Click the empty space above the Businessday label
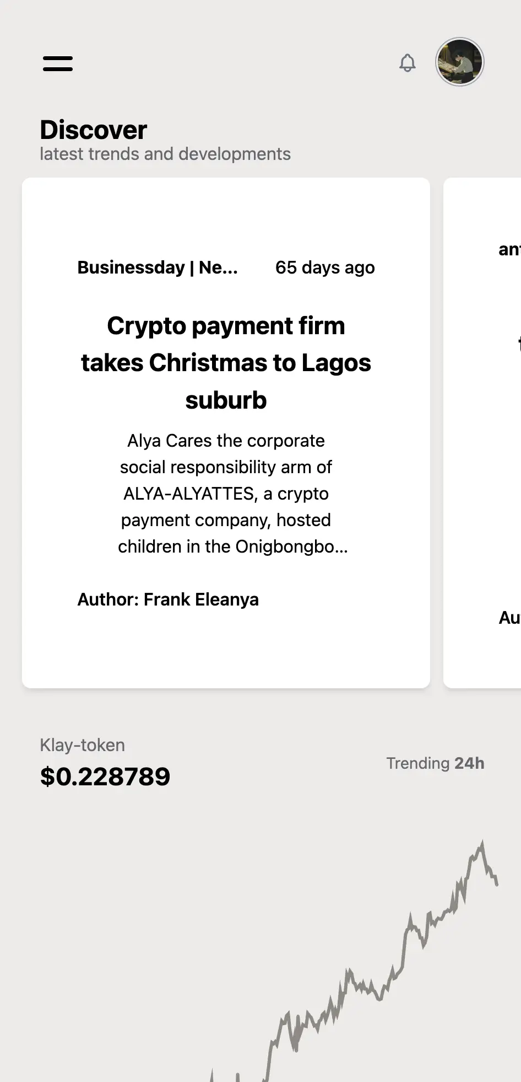Image resolution: width=521 pixels, height=1082 pixels. pyautogui.click(x=226, y=218)
